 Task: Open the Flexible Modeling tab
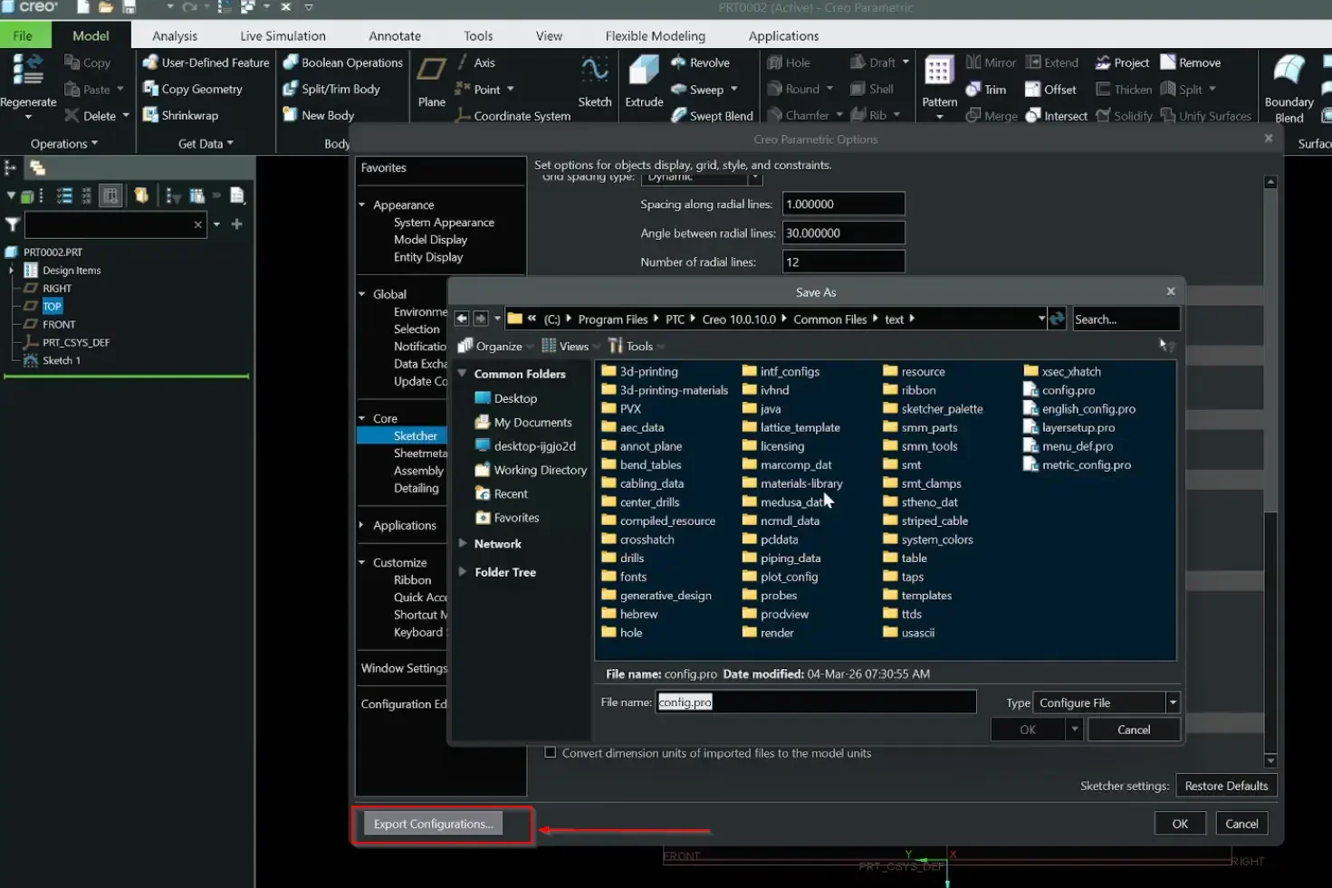click(655, 35)
